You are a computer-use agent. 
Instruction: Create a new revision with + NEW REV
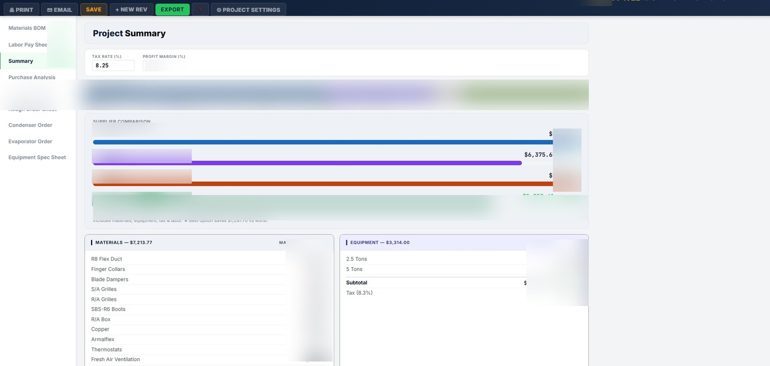(x=131, y=10)
